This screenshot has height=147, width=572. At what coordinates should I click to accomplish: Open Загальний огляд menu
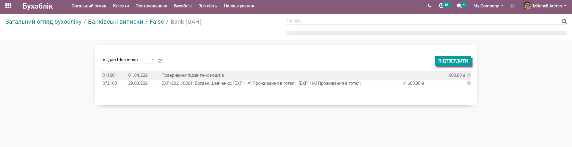pos(89,6)
